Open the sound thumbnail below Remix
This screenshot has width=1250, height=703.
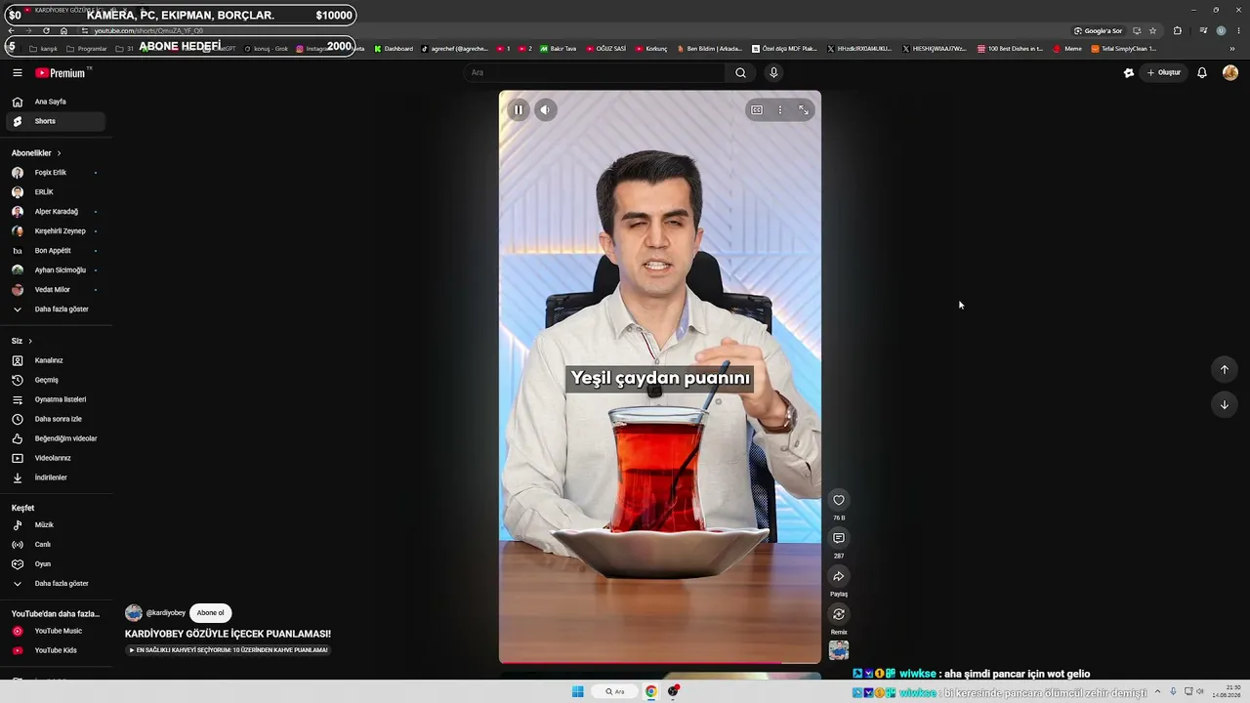[838, 650]
